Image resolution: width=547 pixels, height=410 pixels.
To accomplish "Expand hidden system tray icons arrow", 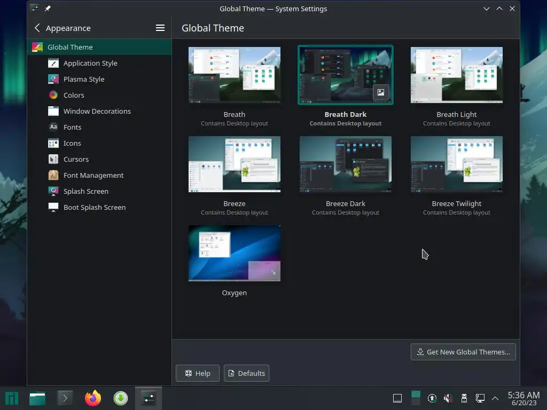I will click(x=495, y=398).
